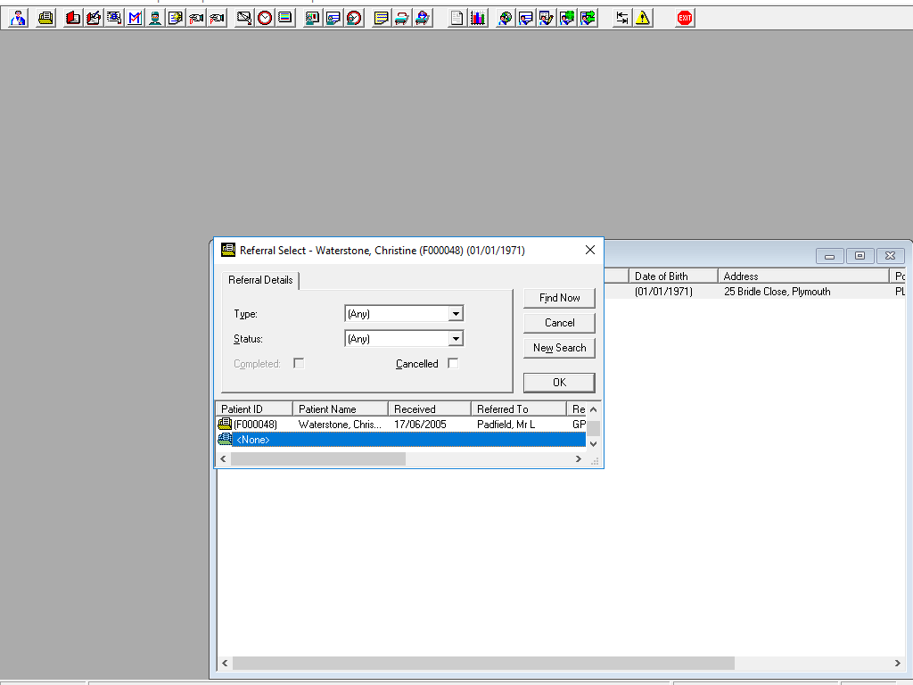
Task: Click the blank document page toolbar icon
Action: coord(457,18)
